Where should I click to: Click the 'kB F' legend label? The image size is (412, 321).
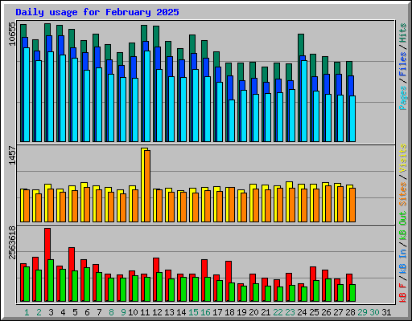(403, 293)
